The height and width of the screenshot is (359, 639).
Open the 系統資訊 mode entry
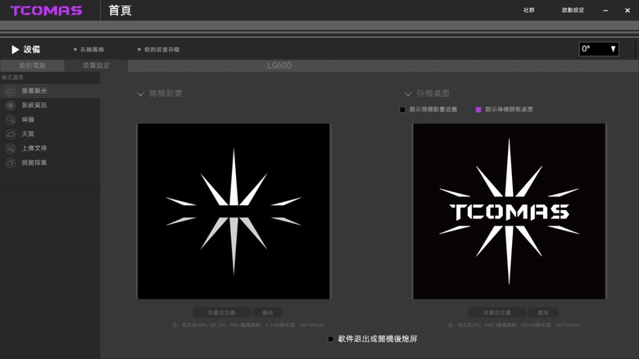coord(50,105)
